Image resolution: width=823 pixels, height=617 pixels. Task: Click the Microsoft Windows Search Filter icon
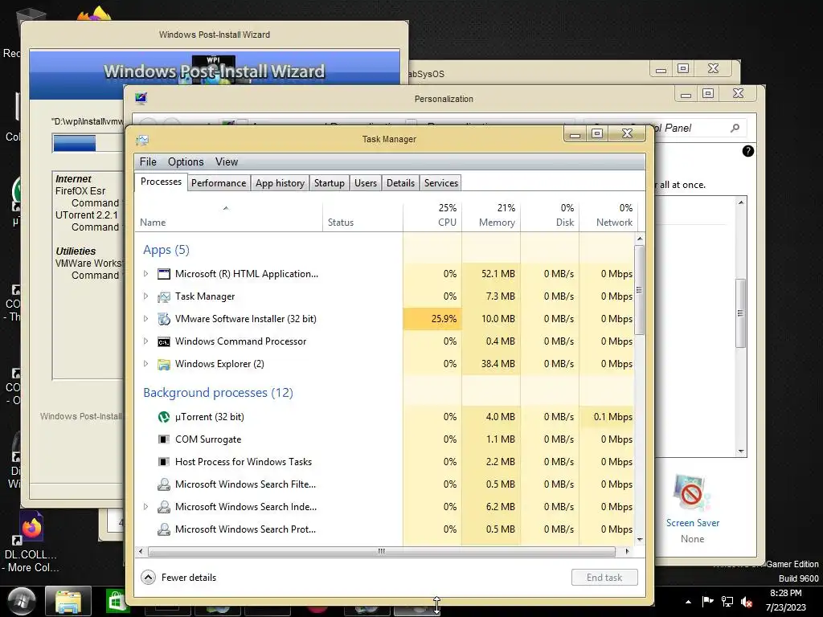click(164, 484)
